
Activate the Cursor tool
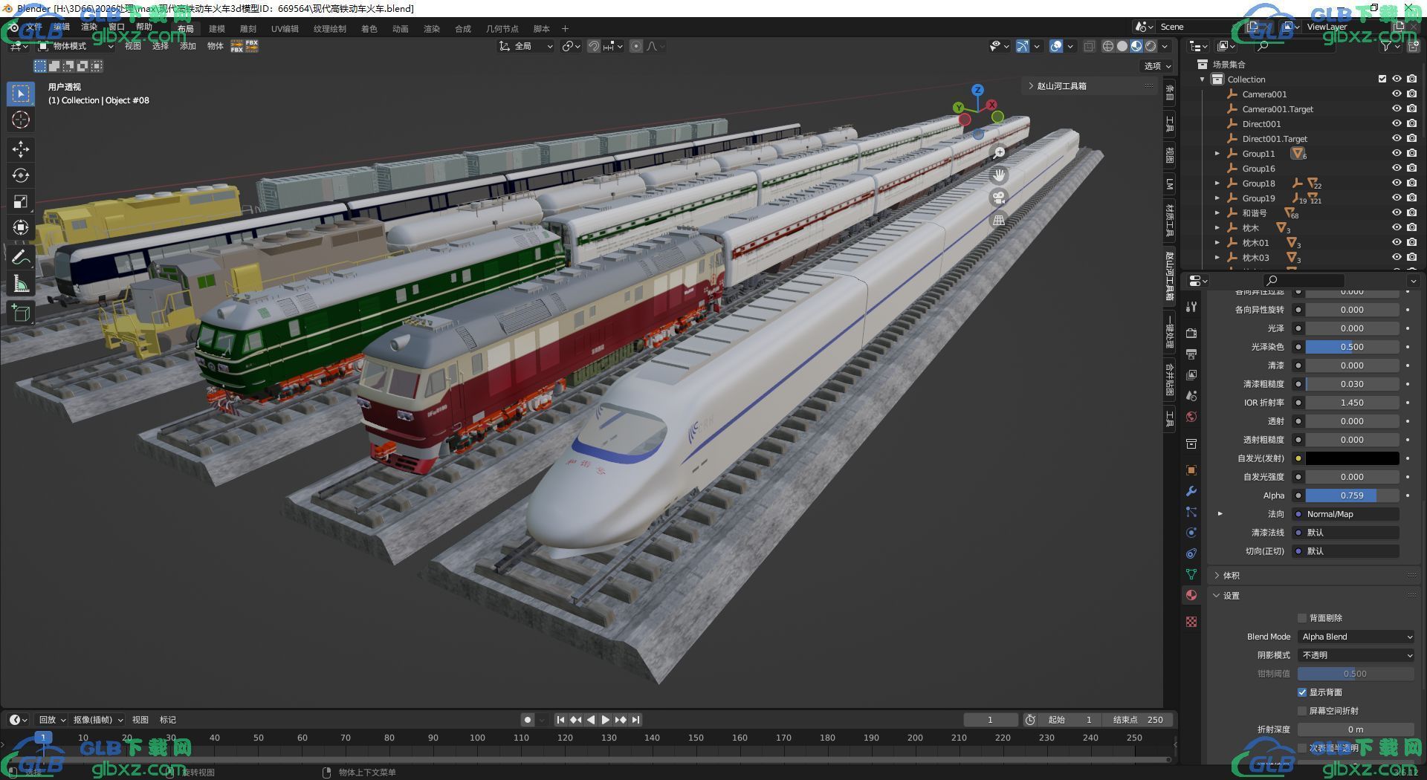pos(21,120)
